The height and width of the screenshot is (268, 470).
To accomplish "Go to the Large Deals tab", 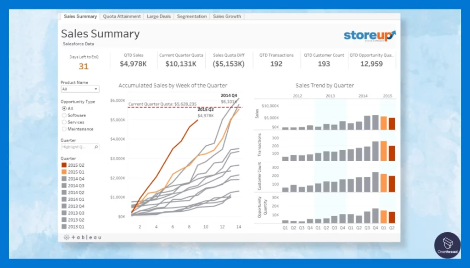I will tap(158, 16).
